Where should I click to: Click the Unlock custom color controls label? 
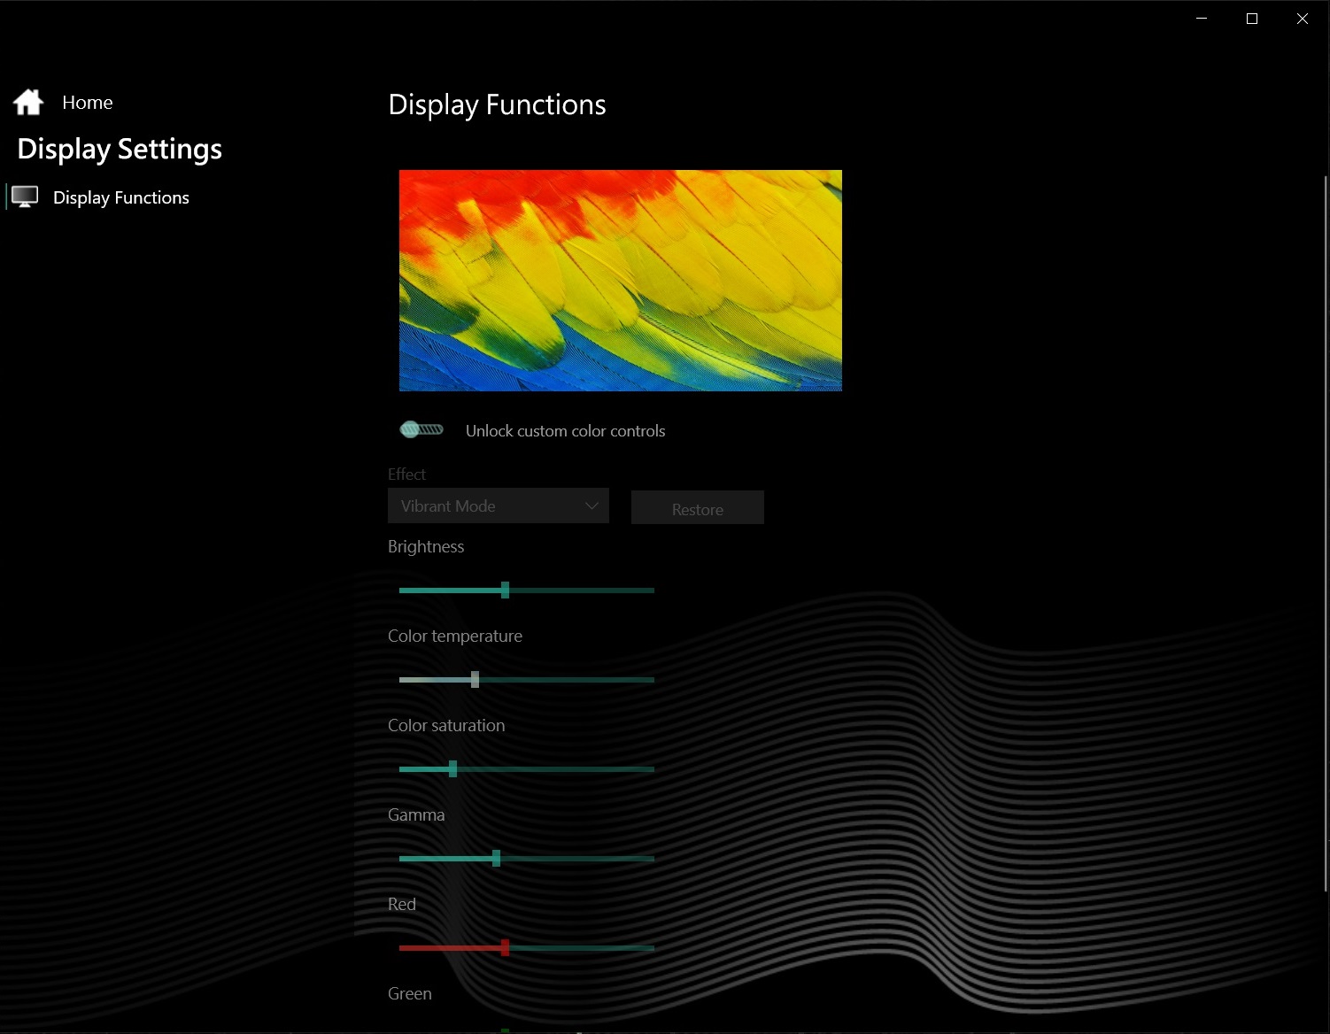point(566,431)
